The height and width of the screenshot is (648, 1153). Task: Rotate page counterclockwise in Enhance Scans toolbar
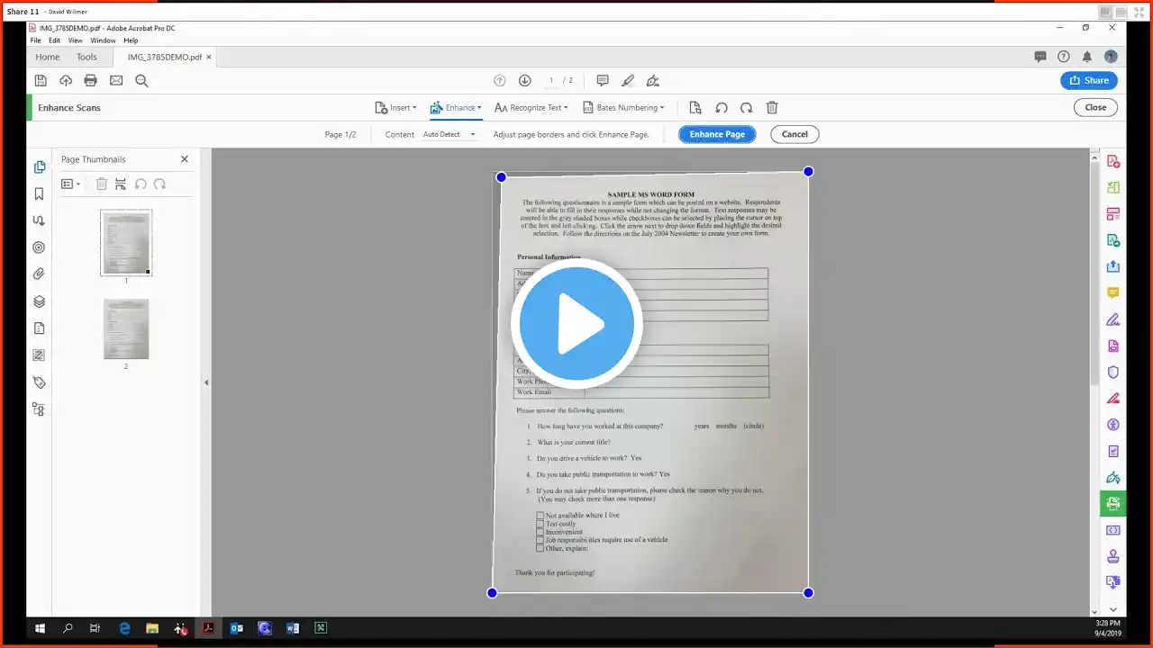722,107
